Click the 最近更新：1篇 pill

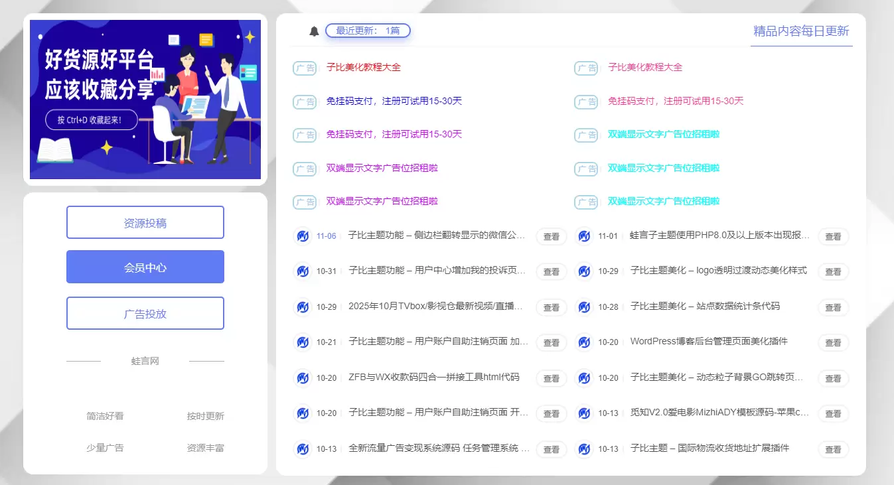click(x=368, y=31)
